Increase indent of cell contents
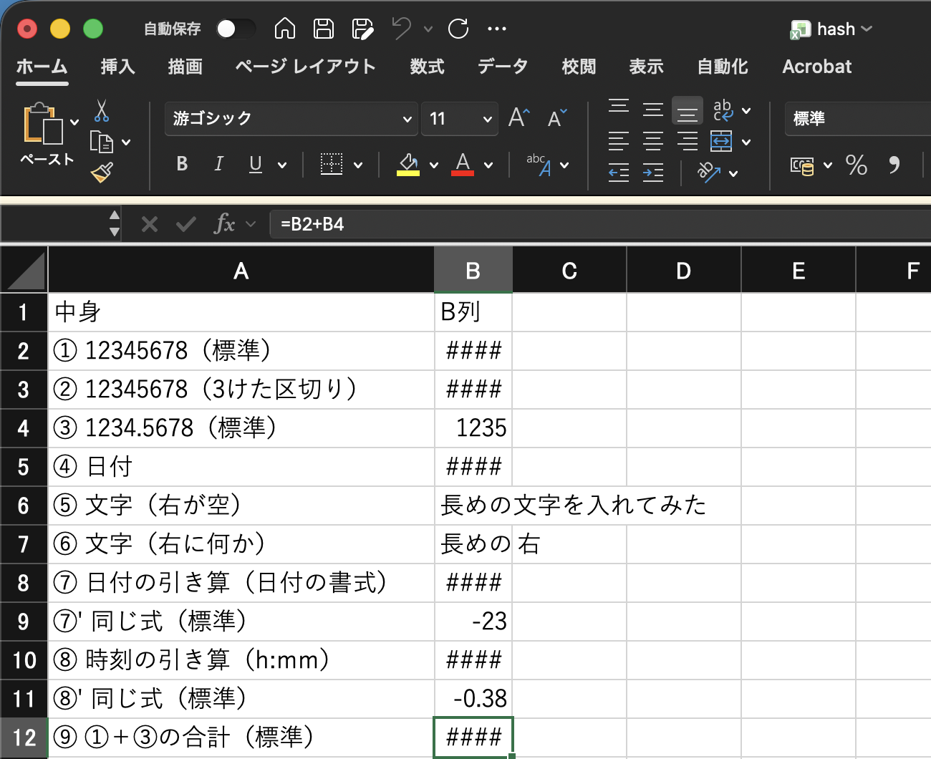Image resolution: width=931 pixels, height=759 pixels. (653, 173)
